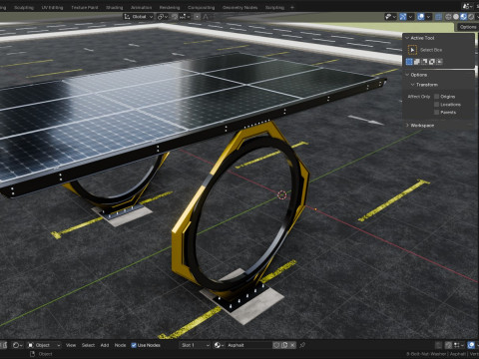Select wireframe viewport shading
The image size is (479, 359).
click(x=448, y=17)
